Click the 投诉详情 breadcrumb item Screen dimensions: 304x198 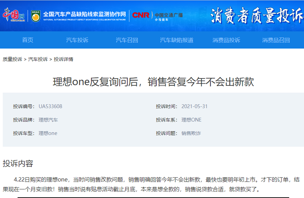point(63,59)
